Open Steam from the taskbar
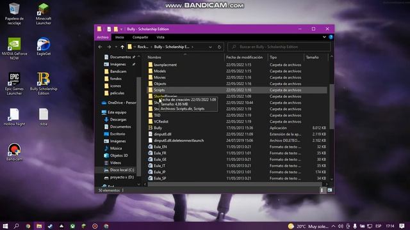The image size is (410, 230). click(x=50, y=226)
